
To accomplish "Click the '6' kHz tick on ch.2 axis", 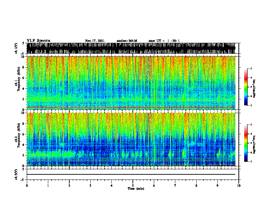I will 24,134.
